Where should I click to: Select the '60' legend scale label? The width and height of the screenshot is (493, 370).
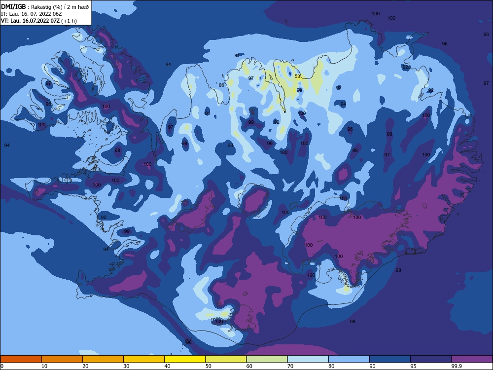(x=249, y=366)
